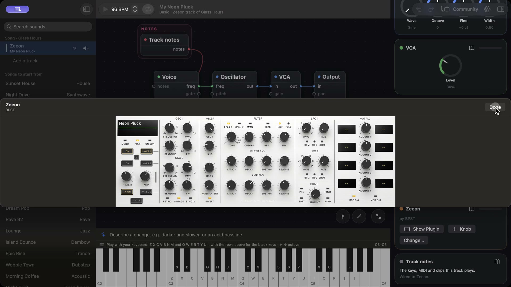This screenshot has height=287, width=511.
Task: Click in the Search sounds field
Action: click(x=48, y=27)
